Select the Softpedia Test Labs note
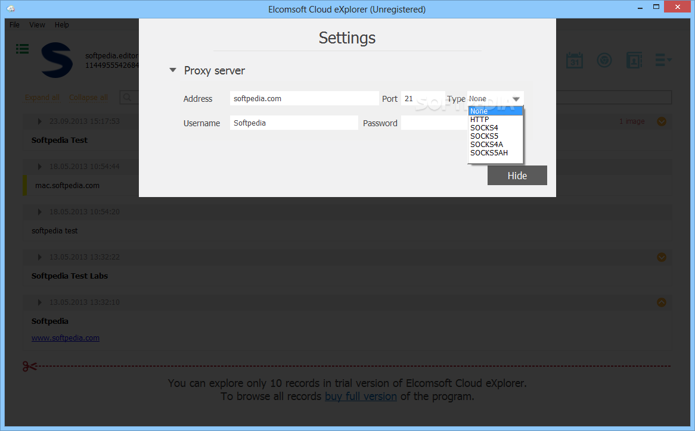The image size is (695, 431). click(x=70, y=276)
